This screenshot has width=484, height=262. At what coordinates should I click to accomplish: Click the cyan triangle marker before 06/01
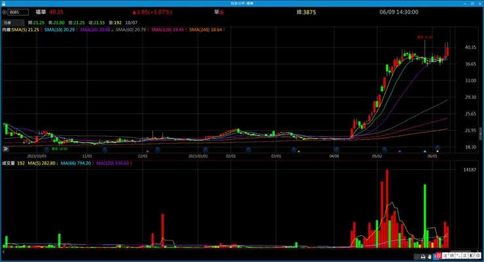coord(424,152)
